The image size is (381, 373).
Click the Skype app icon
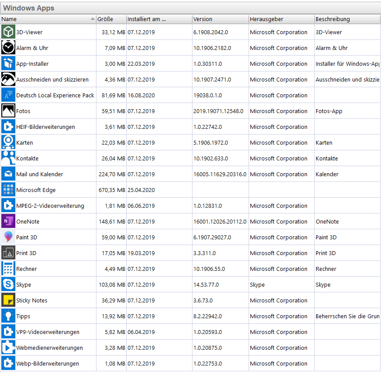tap(8, 284)
